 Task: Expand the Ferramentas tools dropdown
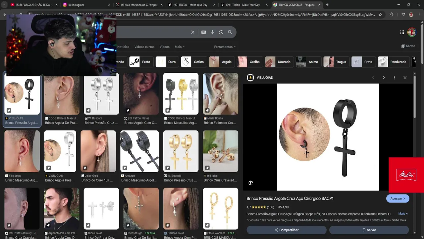(225, 47)
